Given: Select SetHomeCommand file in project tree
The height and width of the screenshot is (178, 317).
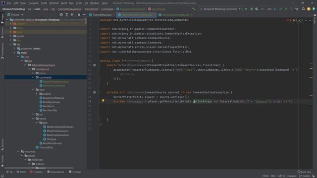Looking at the screenshot, I should pyautogui.click(x=54, y=86).
